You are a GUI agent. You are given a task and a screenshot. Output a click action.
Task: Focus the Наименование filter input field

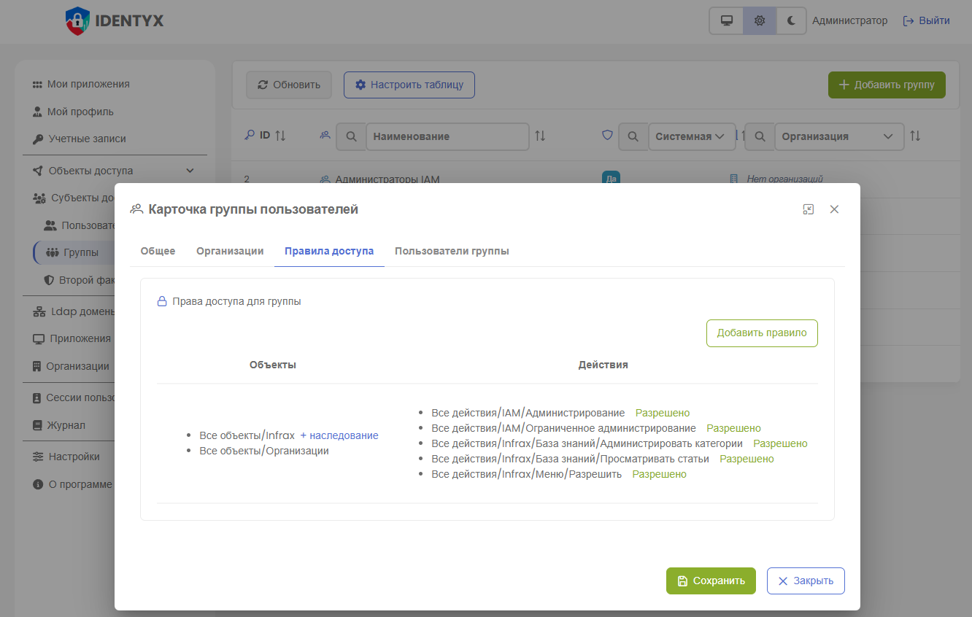click(x=447, y=136)
